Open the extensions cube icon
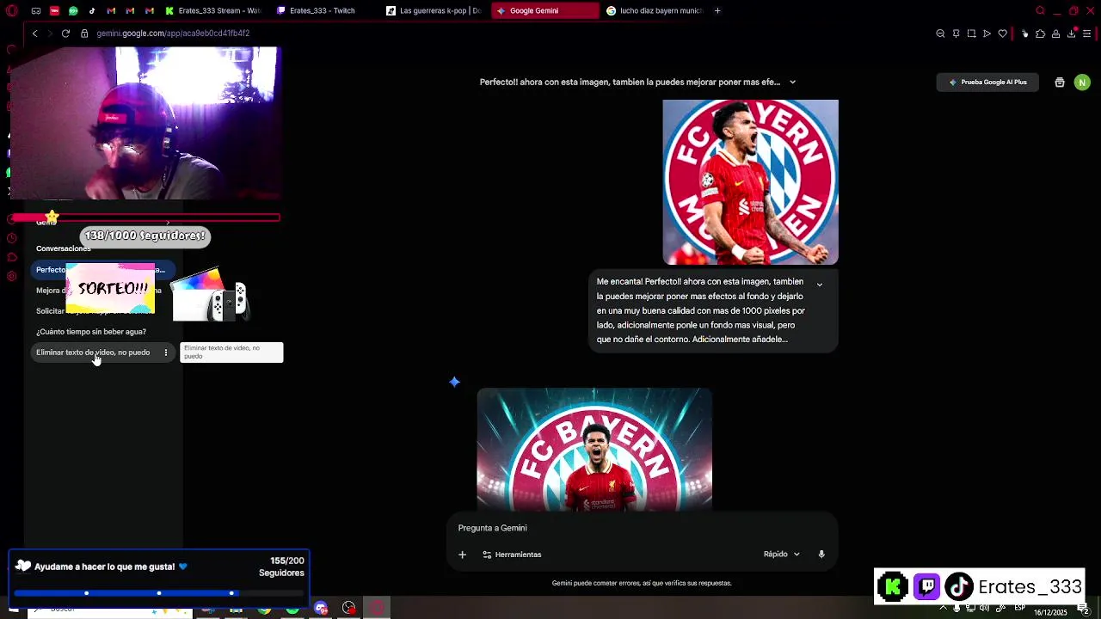 [x=1040, y=34]
